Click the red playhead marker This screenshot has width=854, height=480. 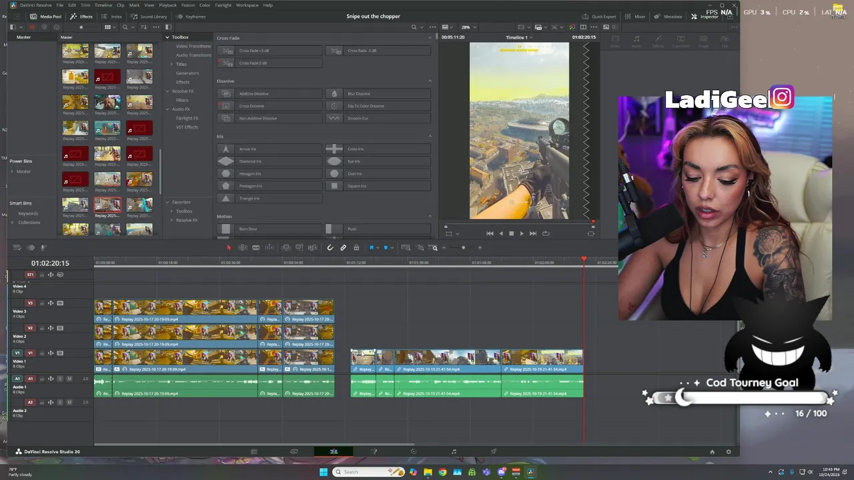click(584, 259)
